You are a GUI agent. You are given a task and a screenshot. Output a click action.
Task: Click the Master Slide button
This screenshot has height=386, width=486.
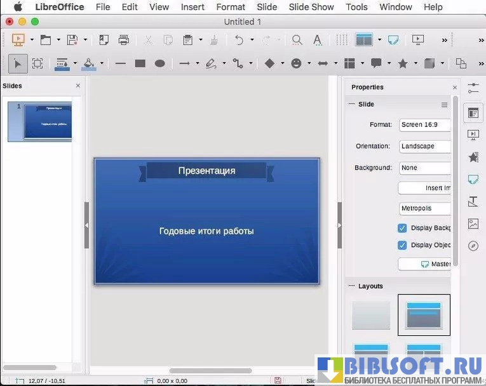coord(425,264)
